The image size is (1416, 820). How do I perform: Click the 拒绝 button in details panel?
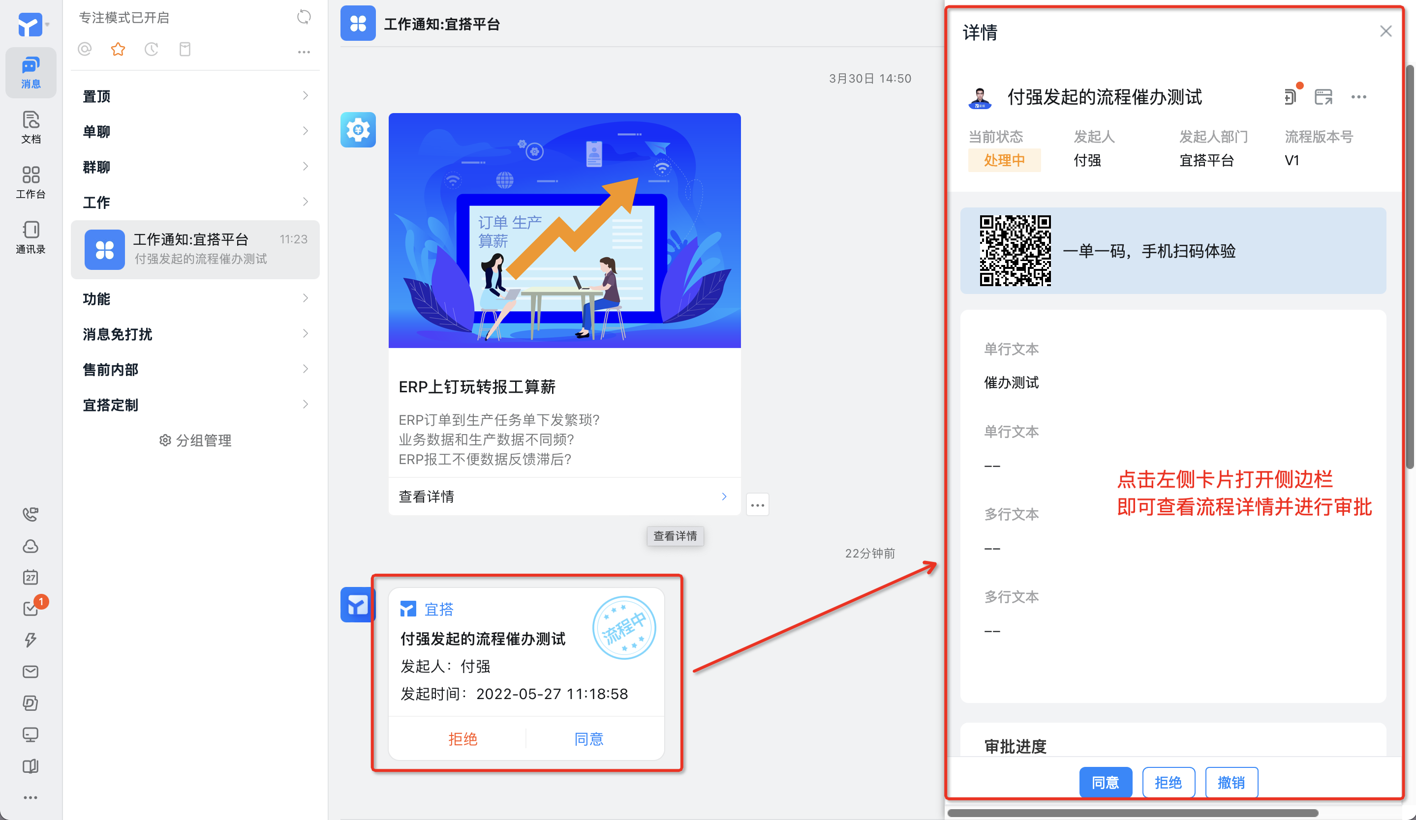1168,782
